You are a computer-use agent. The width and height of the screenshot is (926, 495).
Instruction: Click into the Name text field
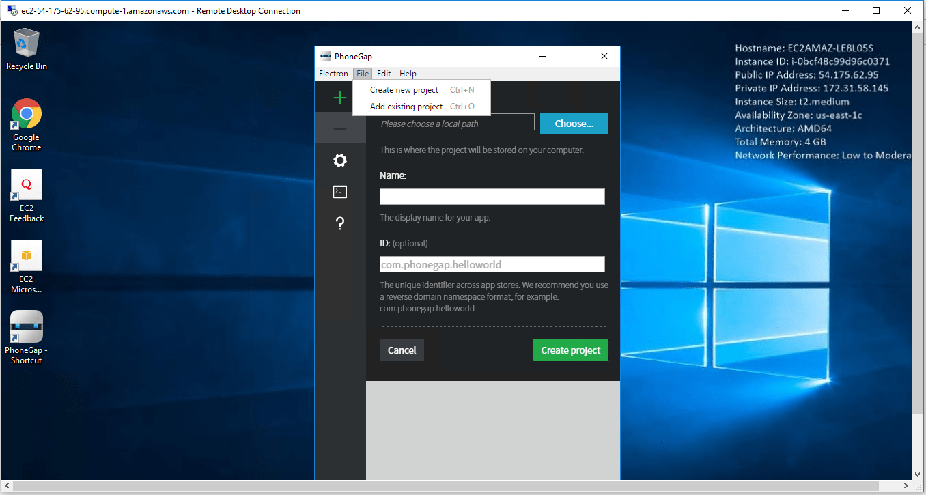coord(492,197)
